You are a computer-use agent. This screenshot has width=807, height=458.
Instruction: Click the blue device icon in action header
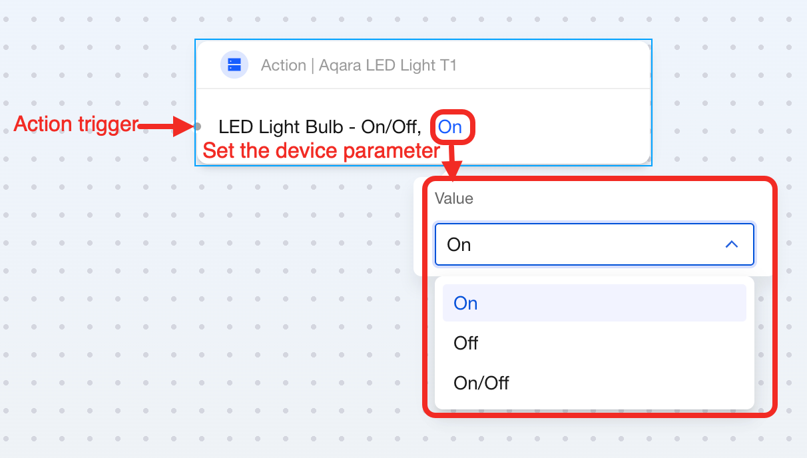pos(234,65)
